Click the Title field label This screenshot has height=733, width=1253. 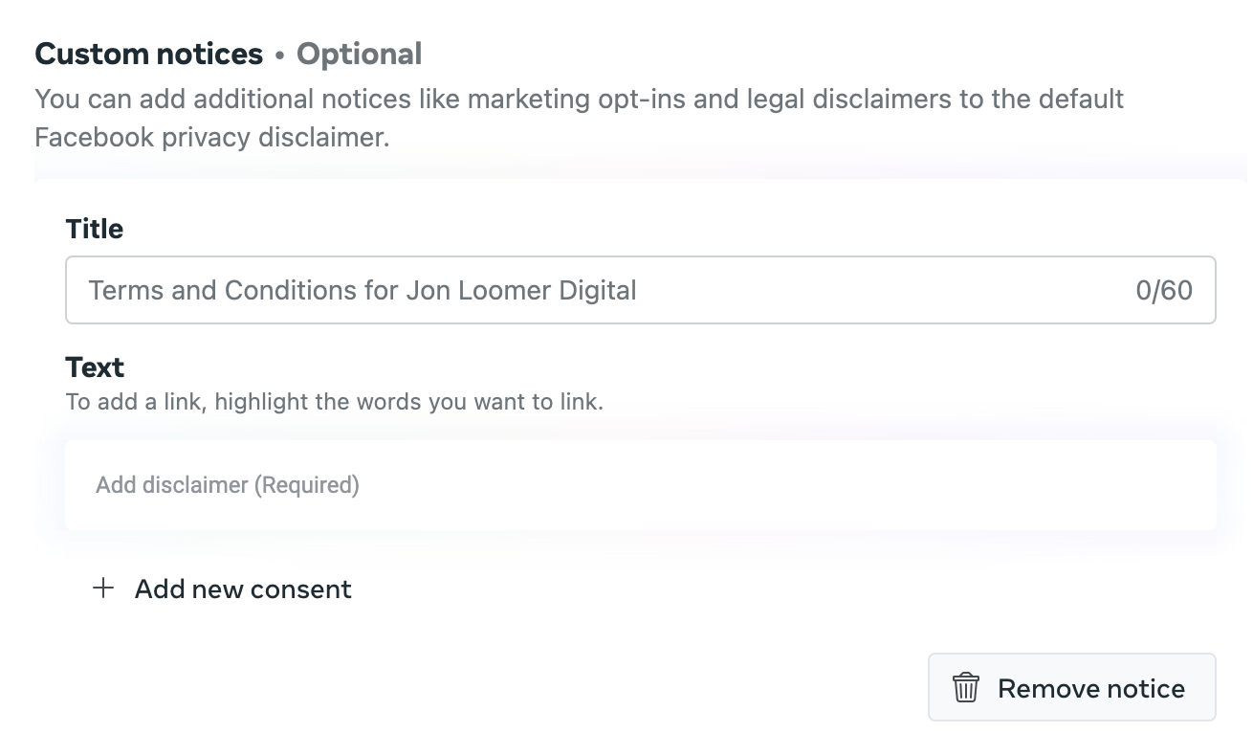tap(95, 229)
